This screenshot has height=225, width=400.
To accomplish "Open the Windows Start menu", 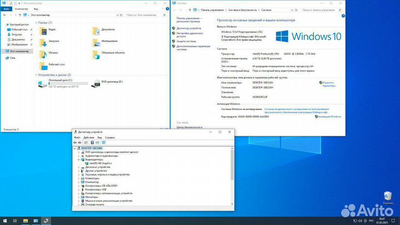I will tap(5, 221).
